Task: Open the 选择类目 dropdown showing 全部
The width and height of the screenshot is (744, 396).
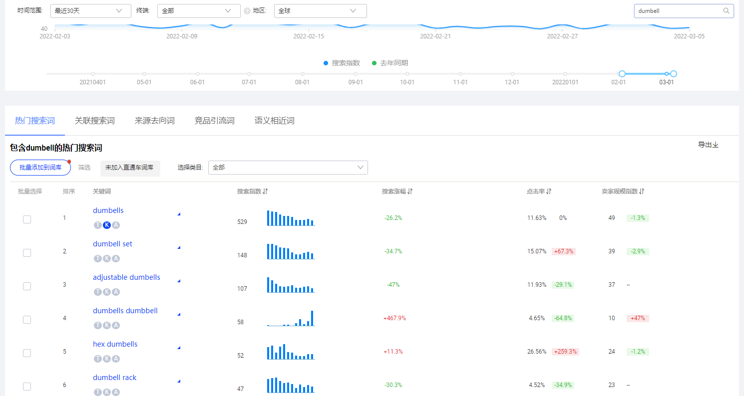Action: pos(288,168)
